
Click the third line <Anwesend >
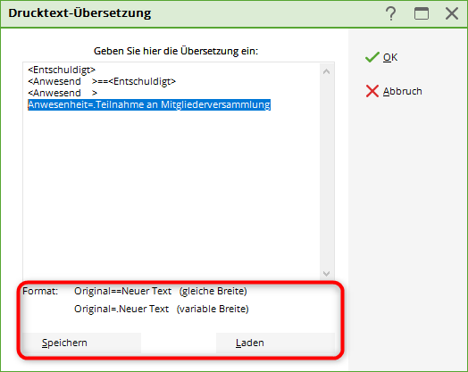(63, 93)
